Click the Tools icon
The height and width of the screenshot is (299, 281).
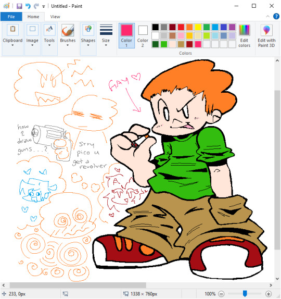coord(49,30)
